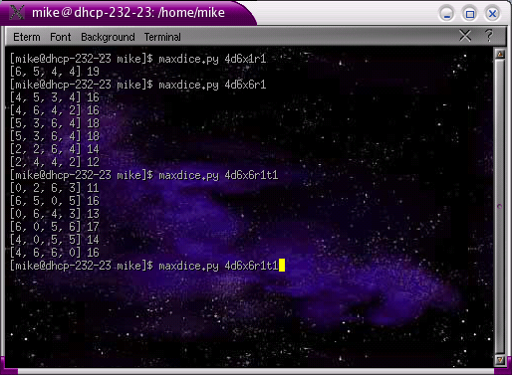The width and height of the screenshot is (512, 375).
Task: Click the yellow terminal cursor block
Action: pos(282,266)
